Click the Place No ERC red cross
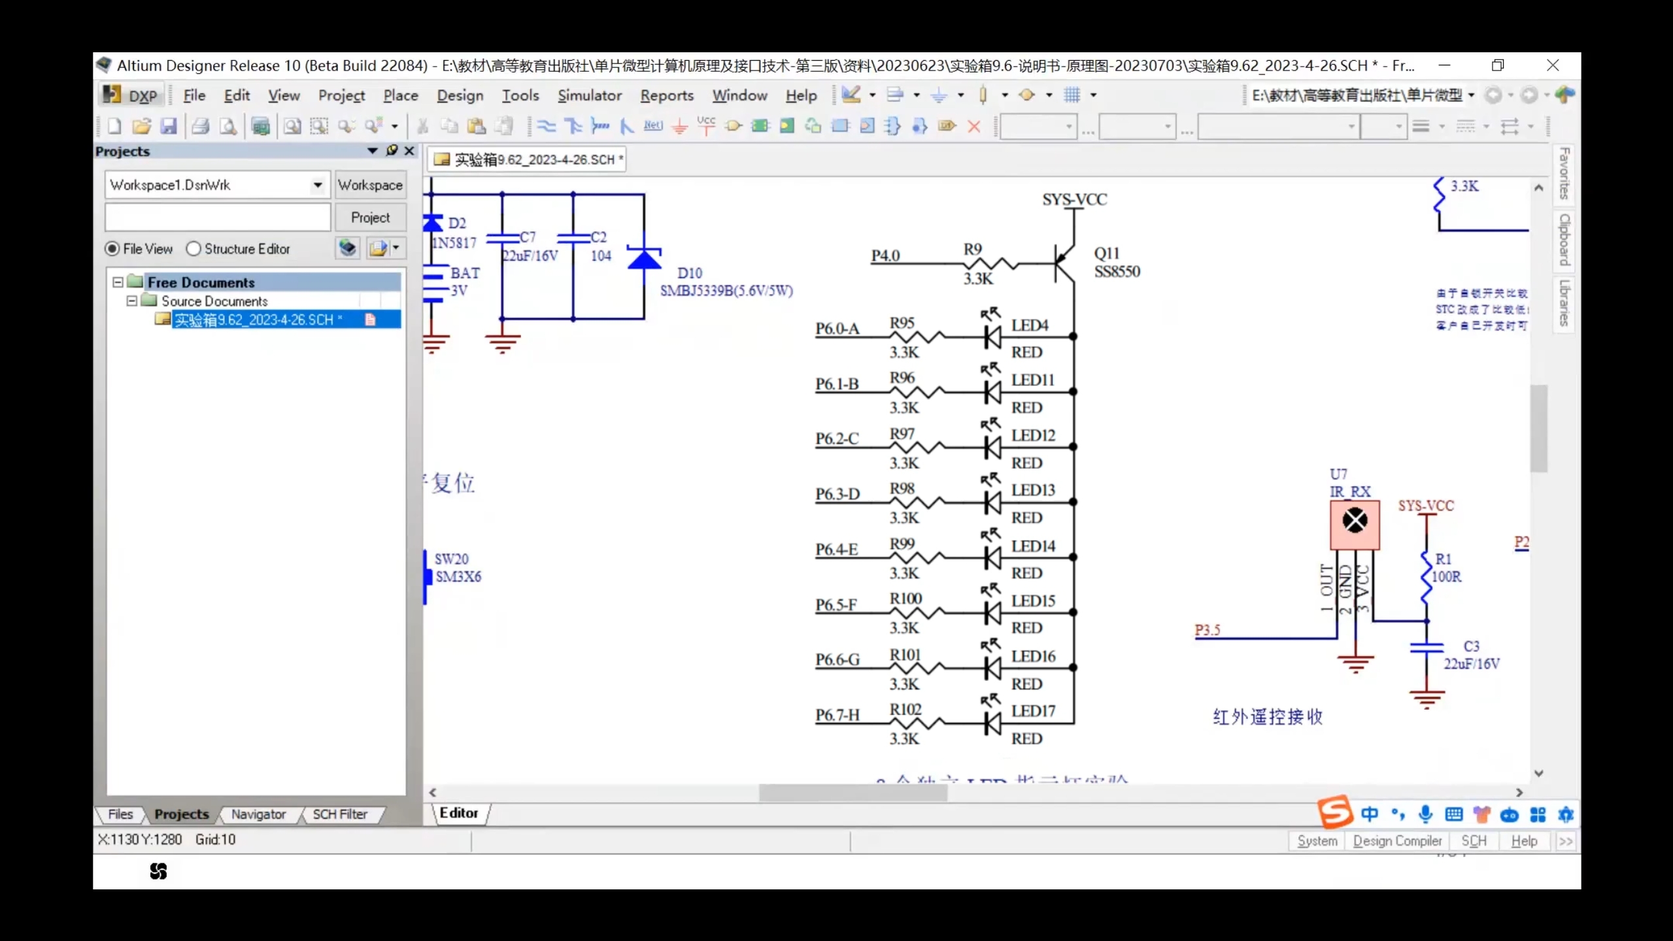 pos(974,127)
